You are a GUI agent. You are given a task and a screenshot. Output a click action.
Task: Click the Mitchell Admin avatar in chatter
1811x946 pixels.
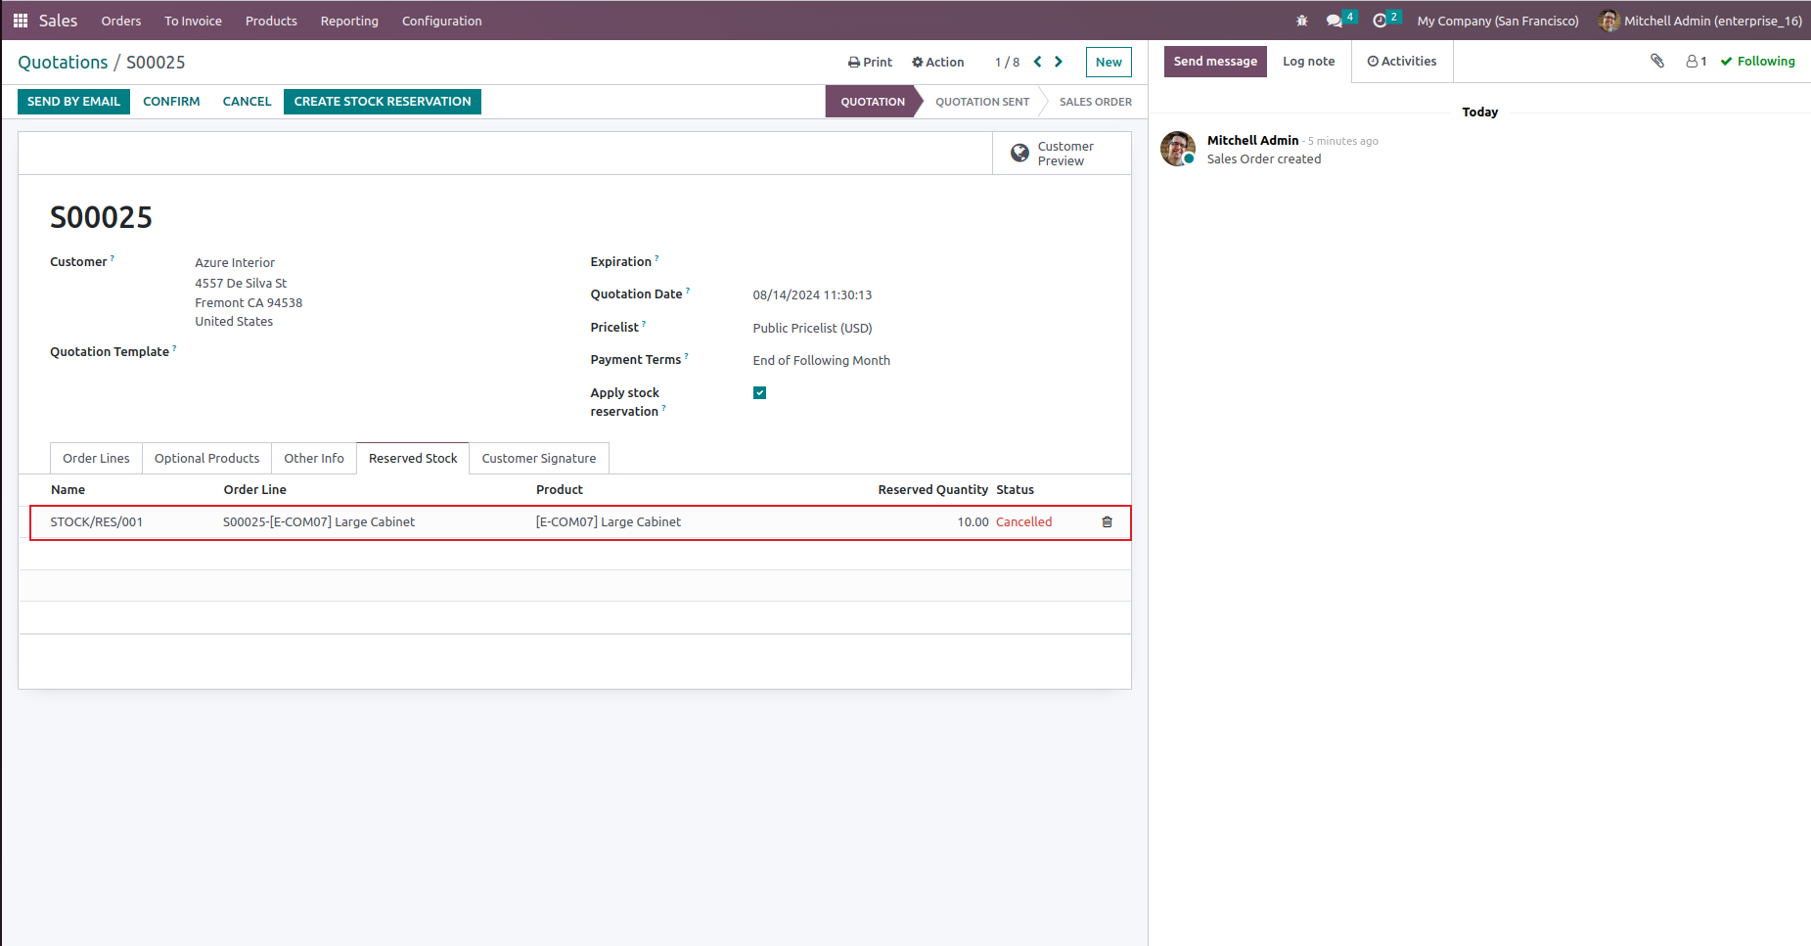[1178, 149]
